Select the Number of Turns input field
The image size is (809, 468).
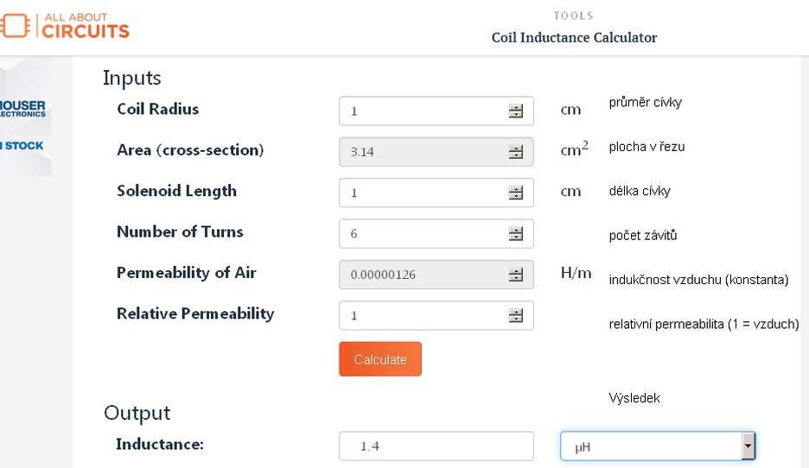pyautogui.click(x=436, y=233)
